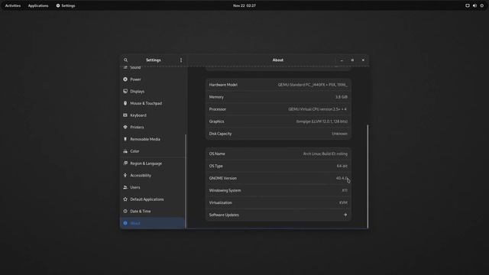Maximize the Settings window

352,60
